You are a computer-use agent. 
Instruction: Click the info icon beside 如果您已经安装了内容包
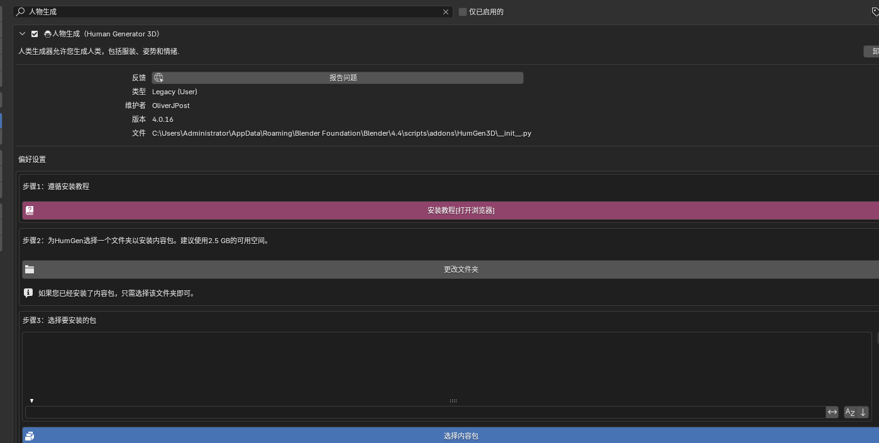tap(28, 293)
